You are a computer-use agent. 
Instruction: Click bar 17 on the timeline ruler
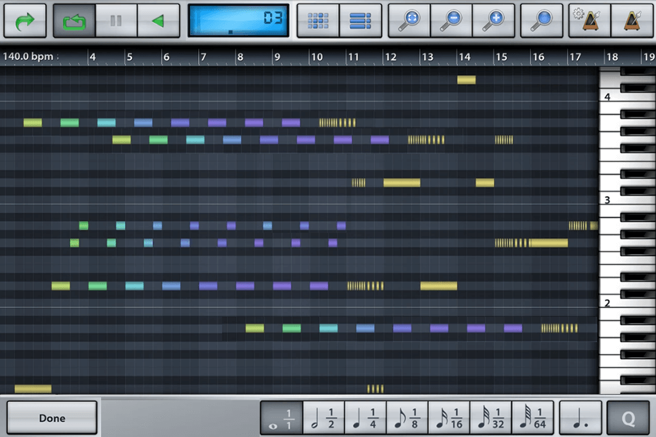(575, 57)
